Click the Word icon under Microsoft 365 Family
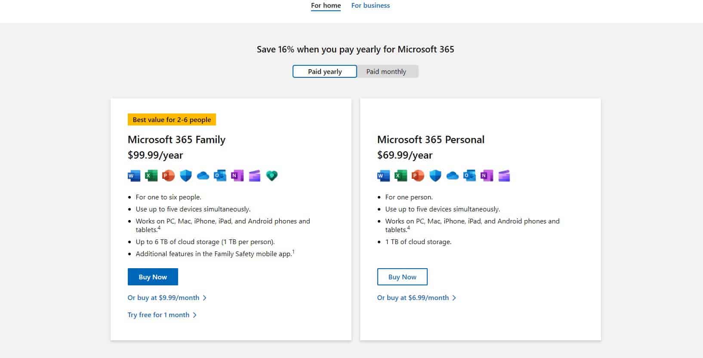The image size is (703, 358). click(134, 175)
